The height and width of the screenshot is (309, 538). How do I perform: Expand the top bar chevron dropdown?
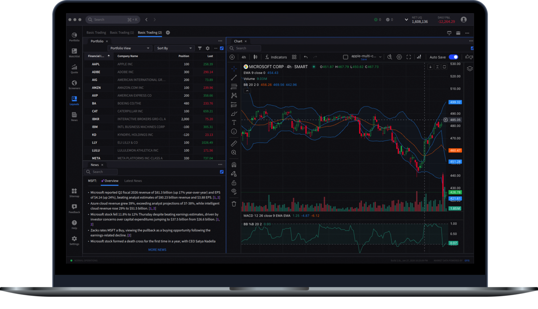coord(406,20)
